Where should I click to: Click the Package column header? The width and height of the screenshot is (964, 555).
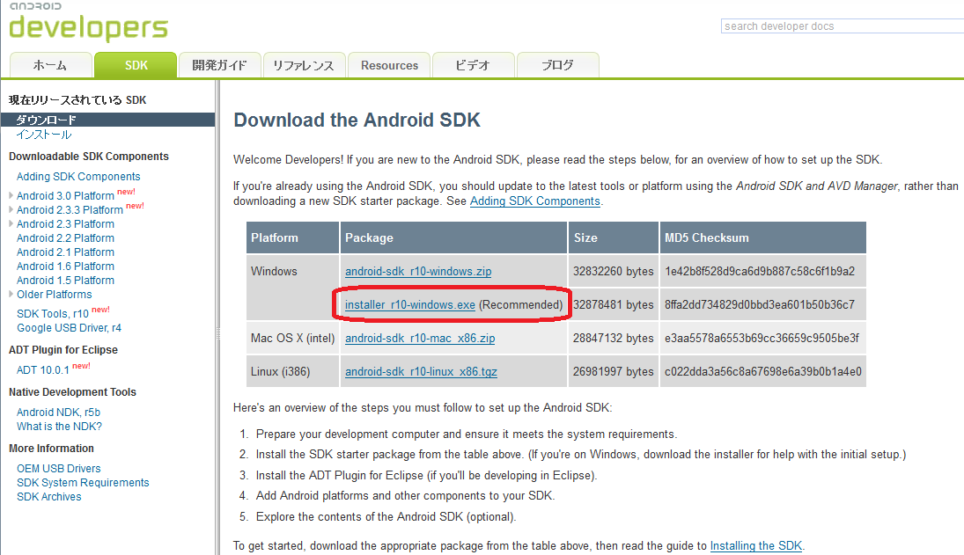[x=453, y=237]
